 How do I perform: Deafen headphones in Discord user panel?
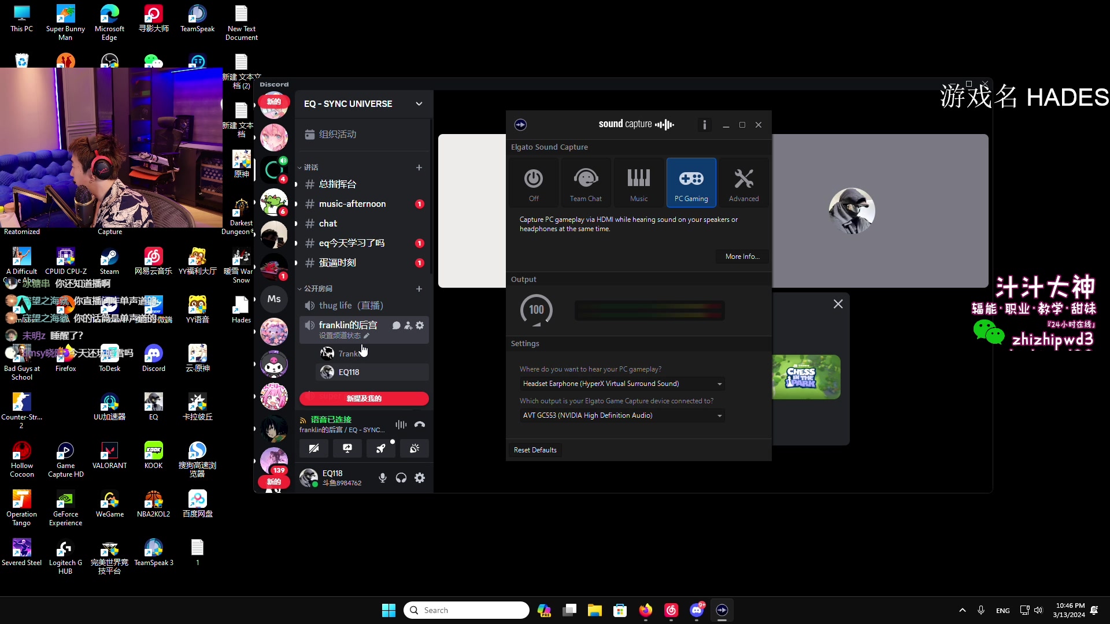pyautogui.click(x=401, y=478)
